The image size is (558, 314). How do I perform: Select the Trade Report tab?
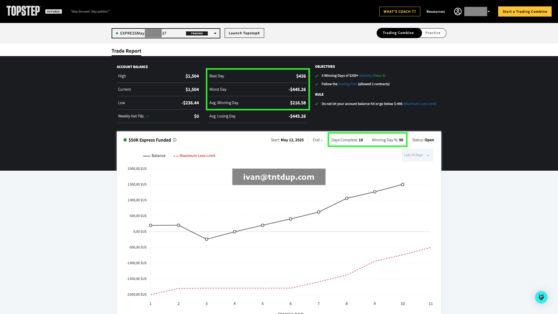point(126,51)
